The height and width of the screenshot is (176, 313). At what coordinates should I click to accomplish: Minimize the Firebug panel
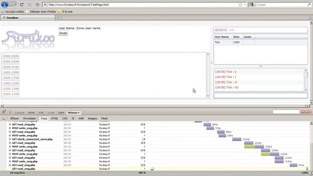(x=303, y=112)
